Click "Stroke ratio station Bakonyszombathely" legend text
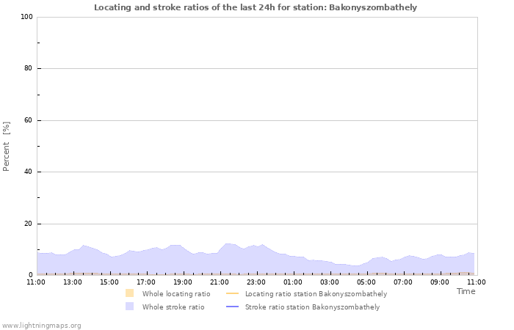The height and width of the screenshot is (330, 514). [312, 307]
